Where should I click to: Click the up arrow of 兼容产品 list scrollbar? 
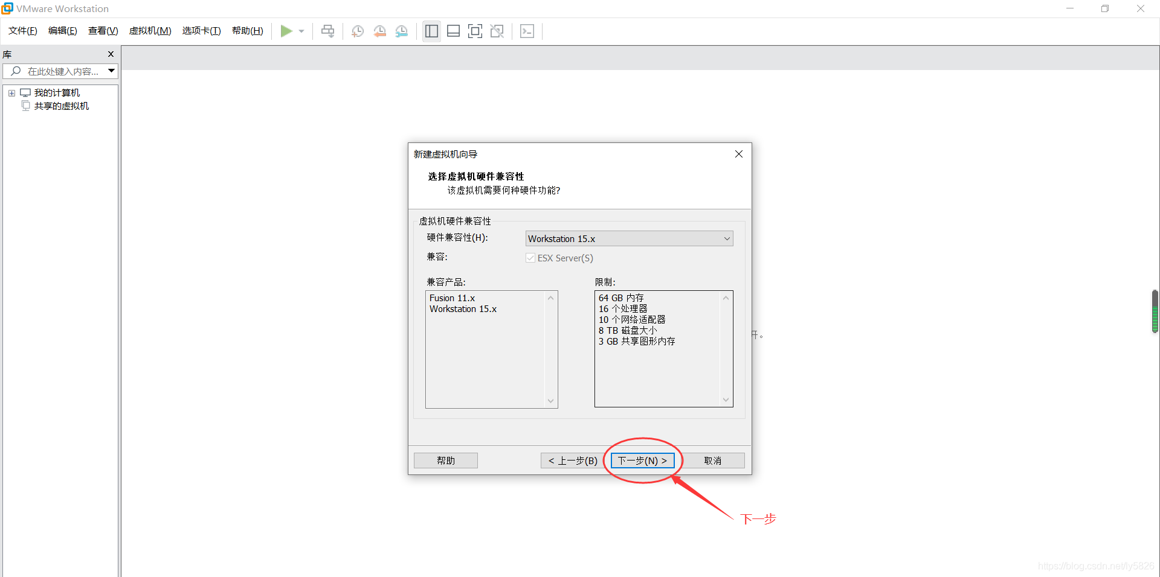(550, 298)
